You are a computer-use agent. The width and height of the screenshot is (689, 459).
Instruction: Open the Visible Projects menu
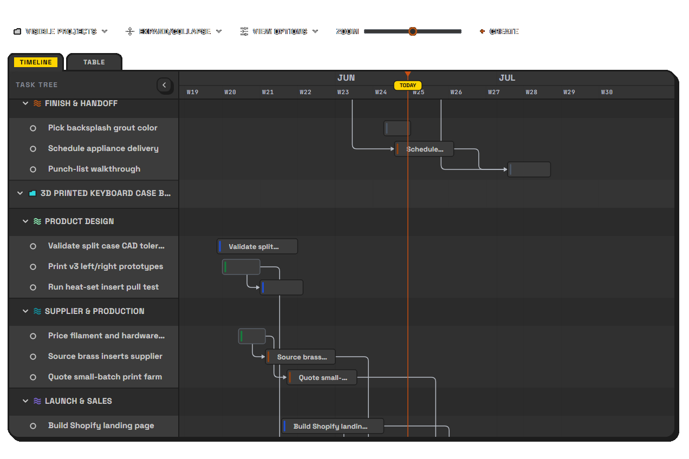pos(61,31)
